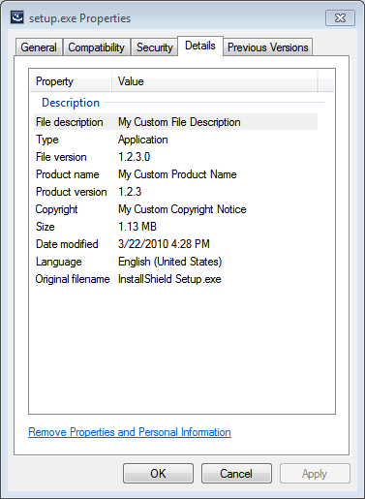Select the Language row English (United States)
The height and width of the screenshot is (499, 365).
[175, 262]
